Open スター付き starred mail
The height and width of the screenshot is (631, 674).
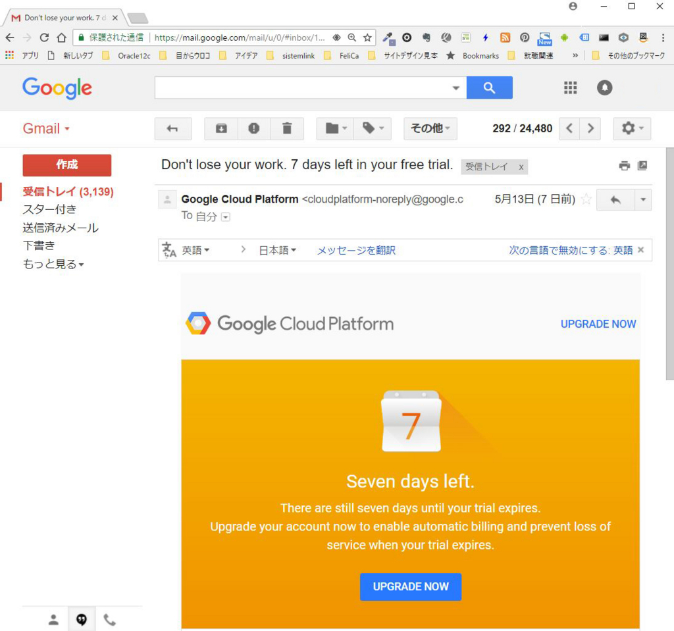[x=49, y=209]
